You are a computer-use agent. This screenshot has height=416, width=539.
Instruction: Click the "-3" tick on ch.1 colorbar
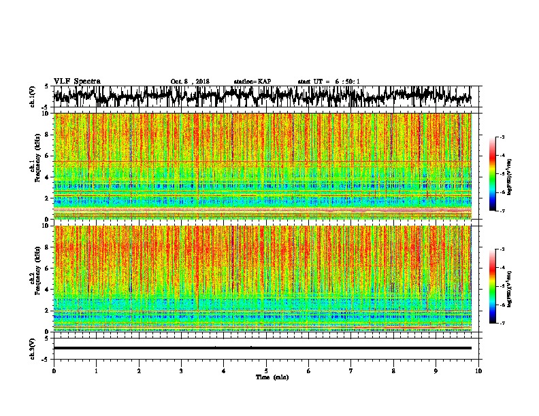[x=502, y=137]
